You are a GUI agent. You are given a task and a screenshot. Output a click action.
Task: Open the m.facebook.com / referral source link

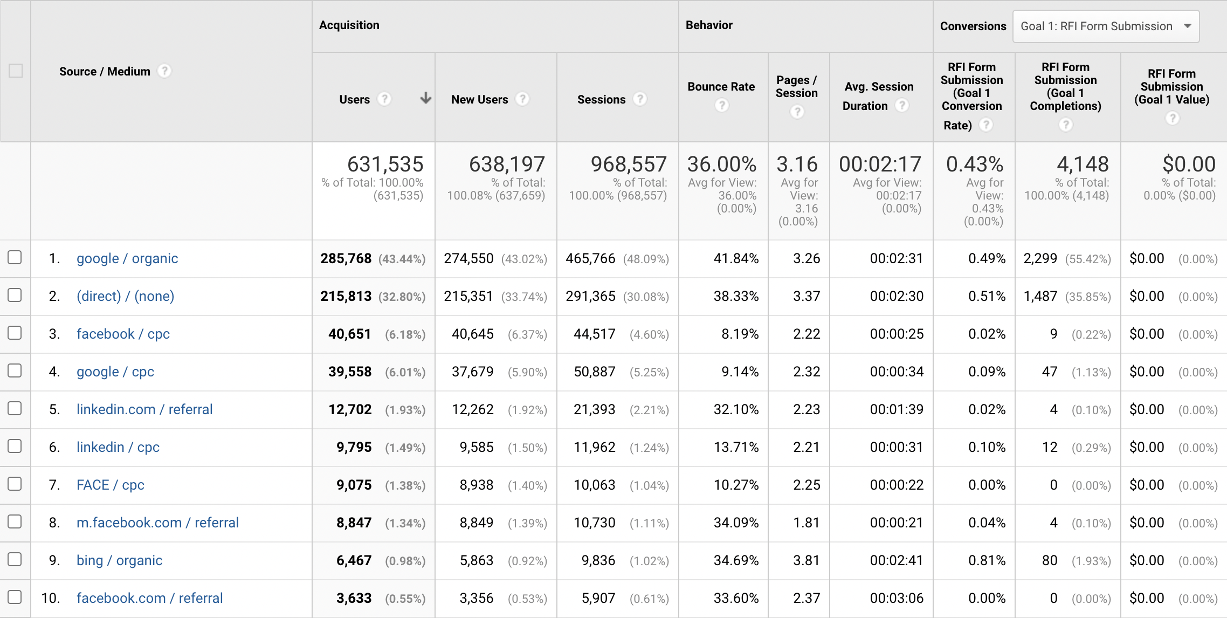(157, 523)
